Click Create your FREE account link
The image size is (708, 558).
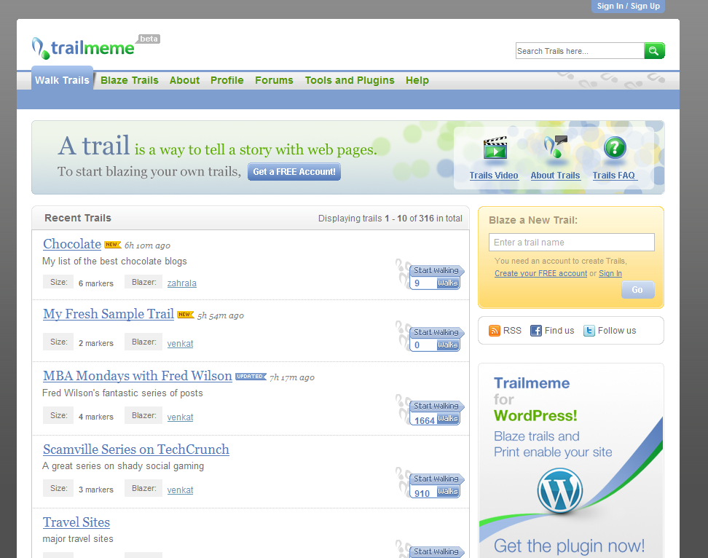[x=541, y=273]
